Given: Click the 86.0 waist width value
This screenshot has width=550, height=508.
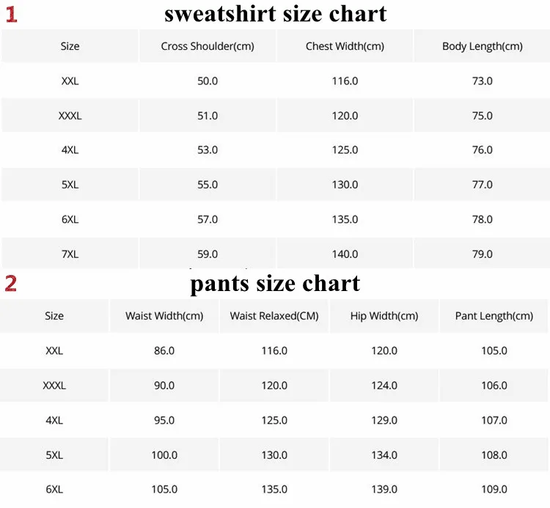Looking at the screenshot, I should pyautogui.click(x=164, y=350).
